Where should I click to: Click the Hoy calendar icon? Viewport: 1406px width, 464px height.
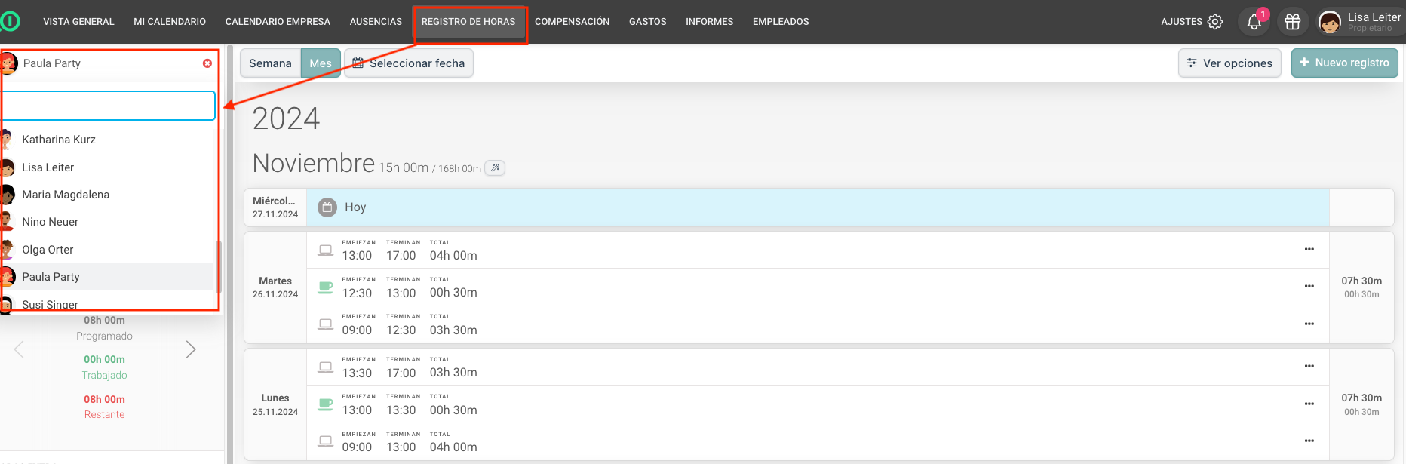click(327, 207)
